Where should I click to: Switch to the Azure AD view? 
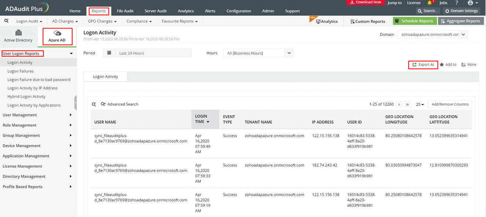[x=57, y=36]
